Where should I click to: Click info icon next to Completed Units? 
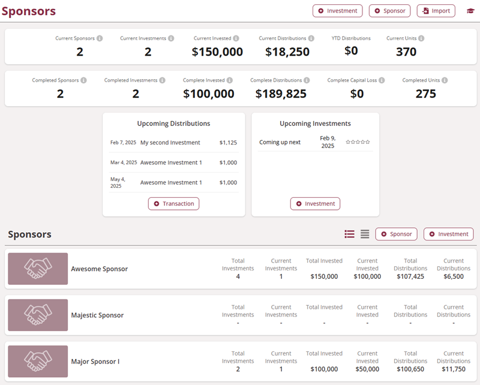pos(445,80)
